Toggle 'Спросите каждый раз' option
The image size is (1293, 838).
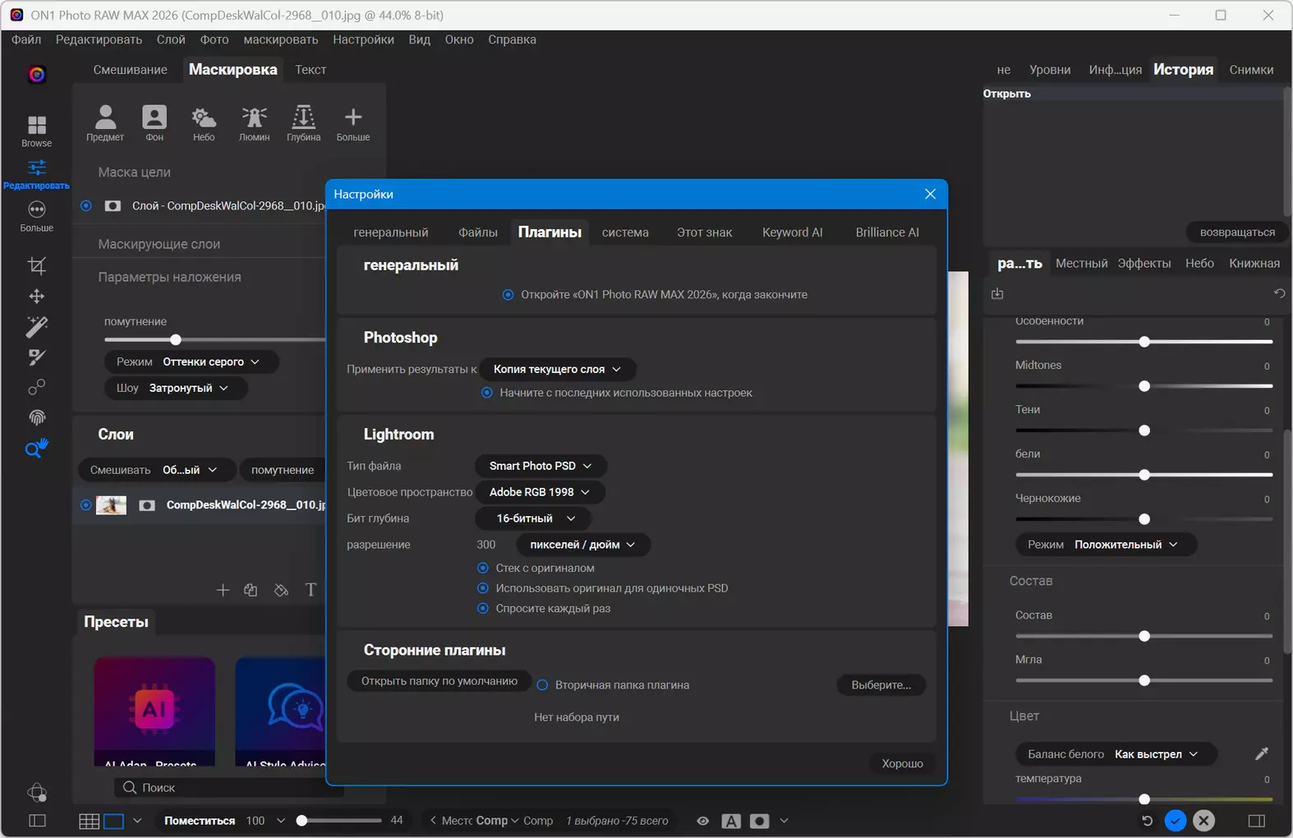(x=483, y=608)
